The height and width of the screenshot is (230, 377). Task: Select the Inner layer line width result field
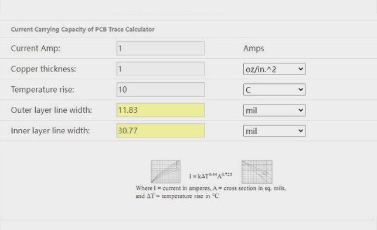pos(161,131)
